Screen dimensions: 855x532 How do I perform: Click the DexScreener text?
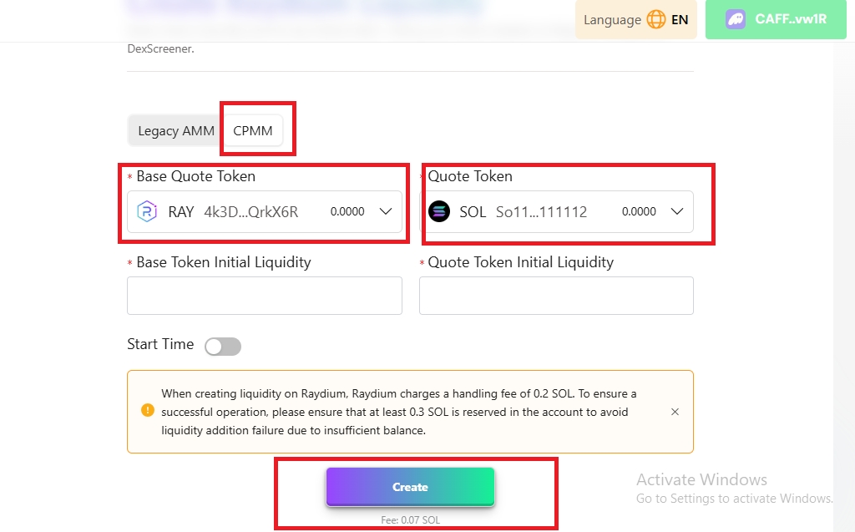[160, 48]
